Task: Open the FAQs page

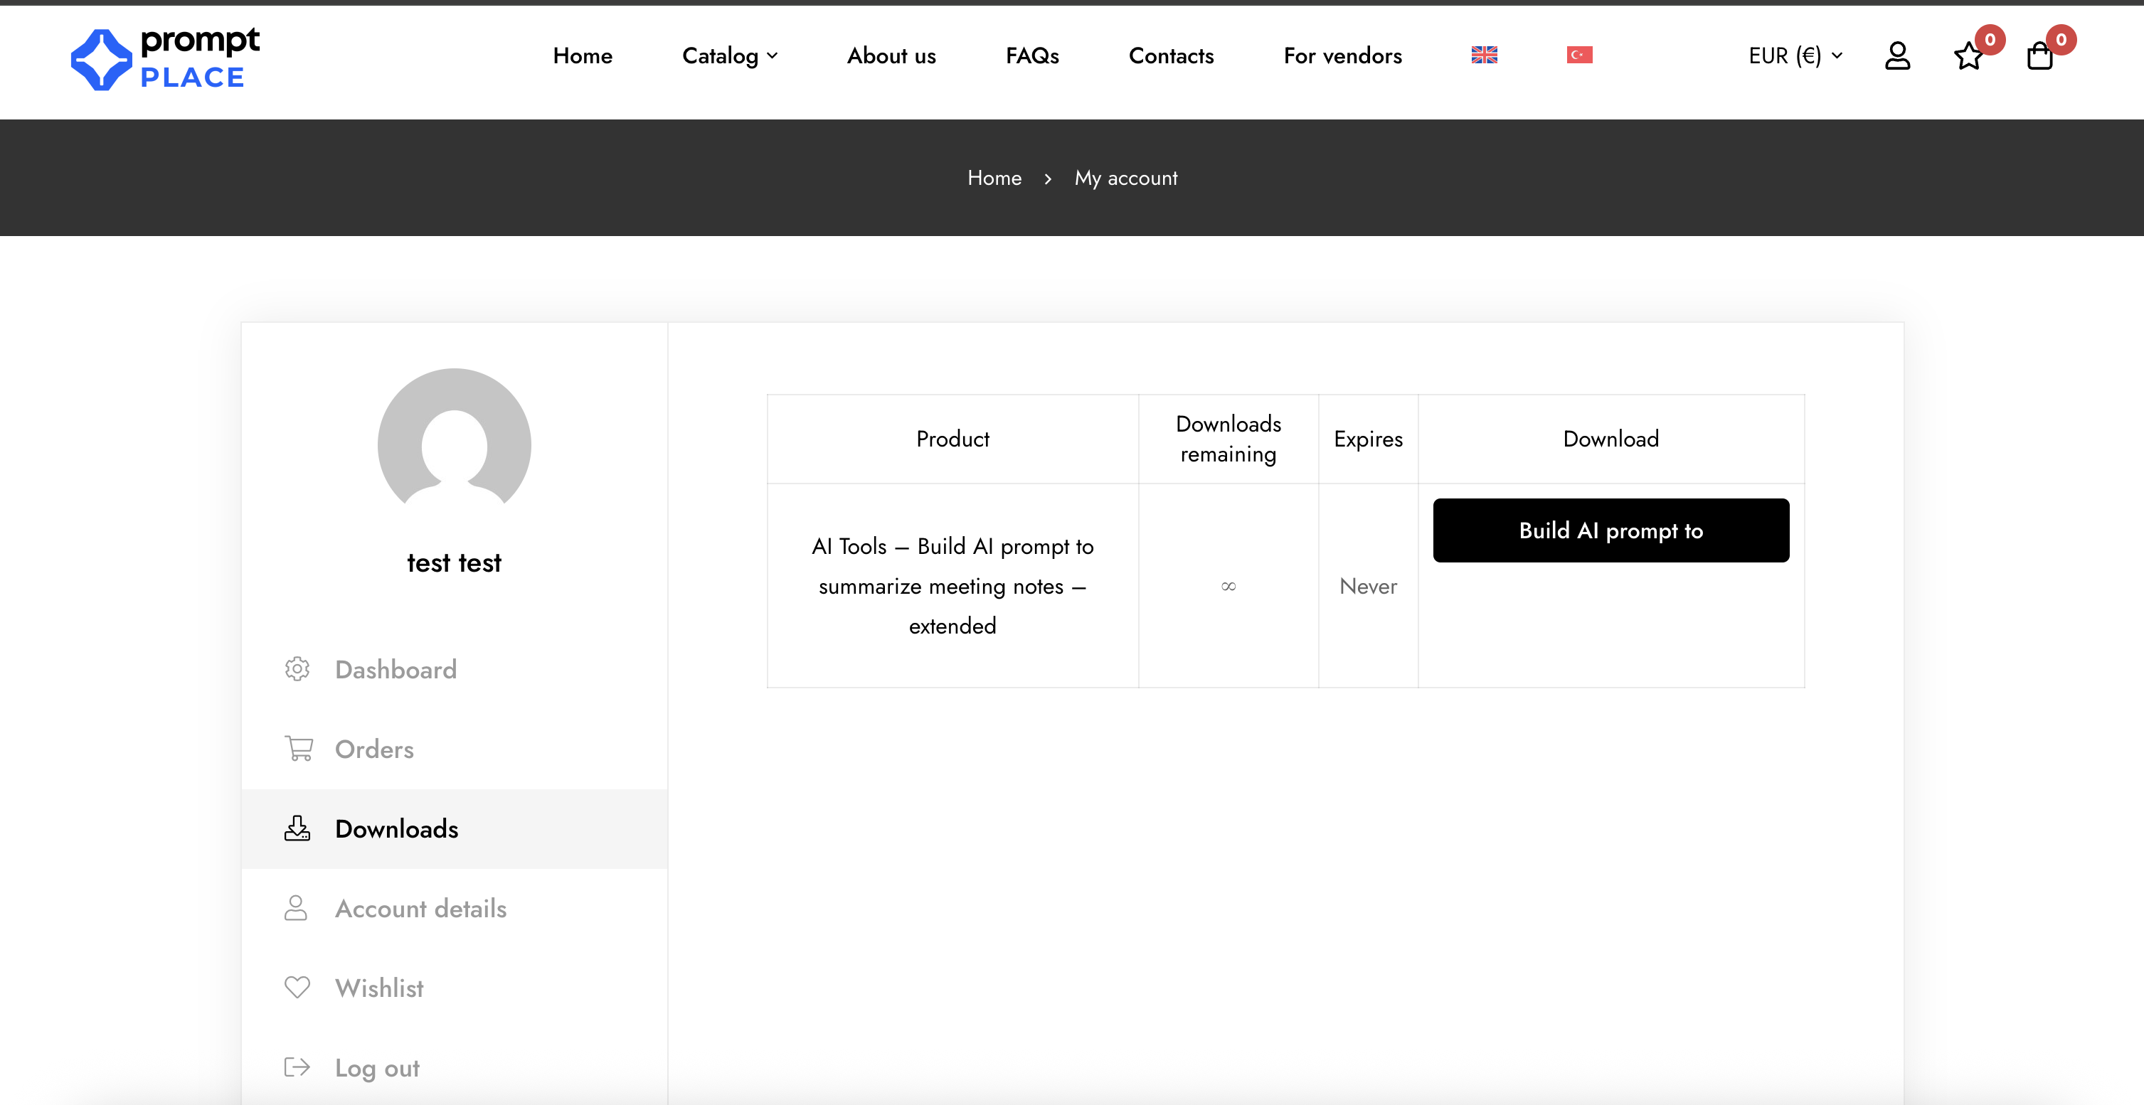Action: [x=1032, y=55]
